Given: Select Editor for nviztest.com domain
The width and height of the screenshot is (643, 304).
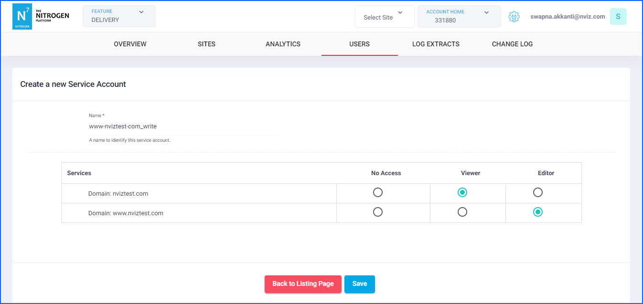Looking at the screenshot, I should click(x=538, y=192).
